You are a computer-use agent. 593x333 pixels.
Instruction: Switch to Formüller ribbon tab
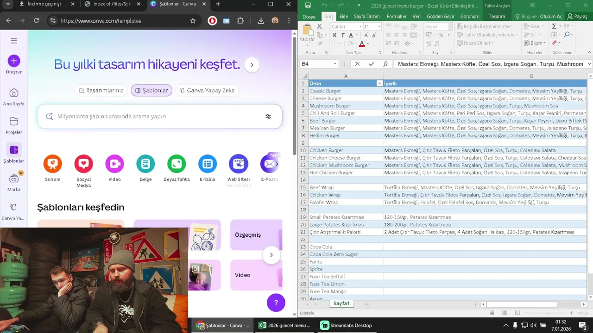pos(397,17)
